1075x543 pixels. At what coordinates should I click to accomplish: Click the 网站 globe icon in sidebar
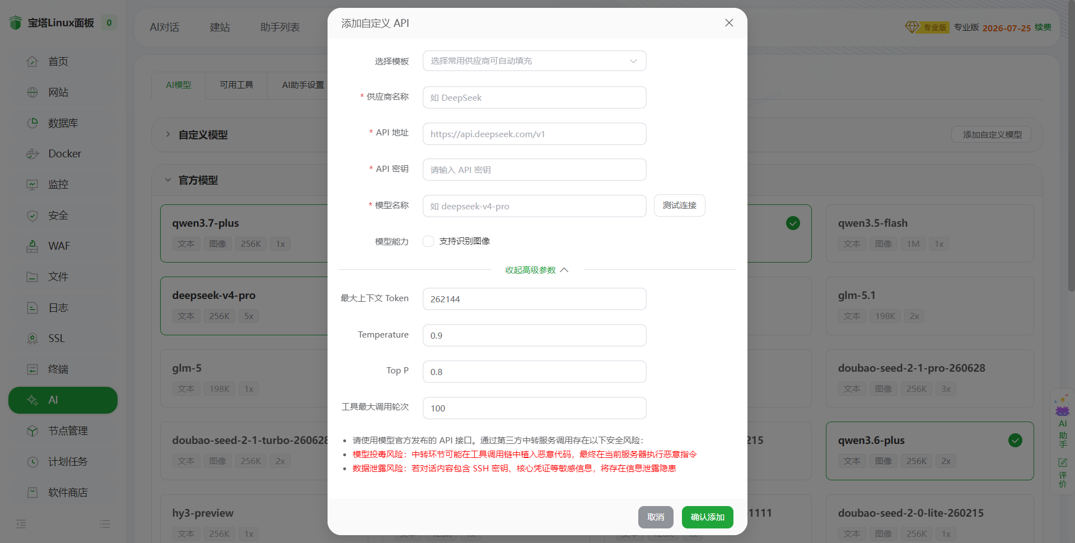[x=32, y=92]
